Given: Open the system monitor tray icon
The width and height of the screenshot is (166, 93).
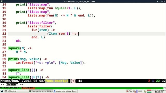Looking at the screenshot, I should 145,91.
